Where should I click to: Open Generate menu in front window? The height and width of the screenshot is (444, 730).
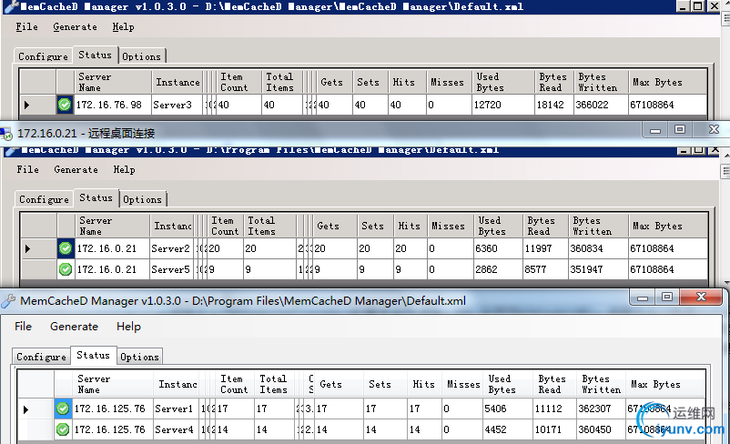(74, 327)
